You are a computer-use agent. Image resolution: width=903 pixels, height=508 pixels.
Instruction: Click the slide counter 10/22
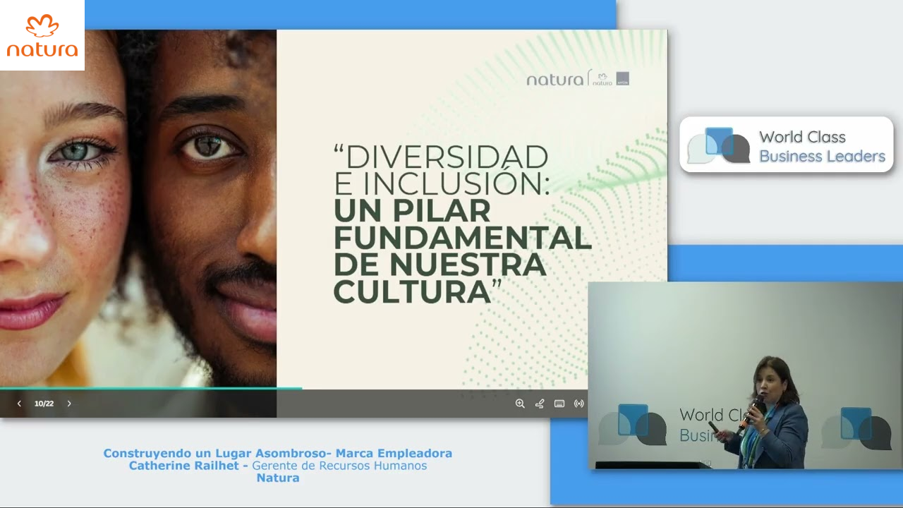point(44,404)
